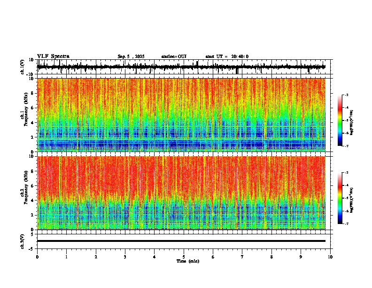Click the ch.2 spectrogram plot area

pos(181,193)
